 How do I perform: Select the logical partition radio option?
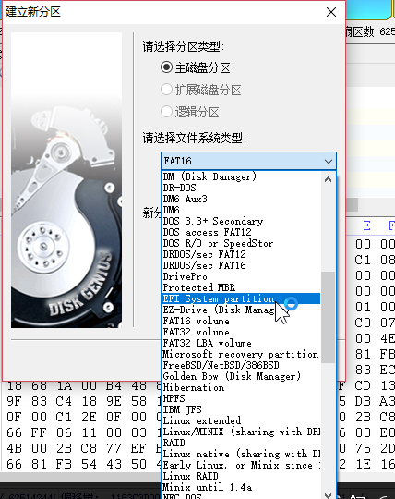coord(166,112)
